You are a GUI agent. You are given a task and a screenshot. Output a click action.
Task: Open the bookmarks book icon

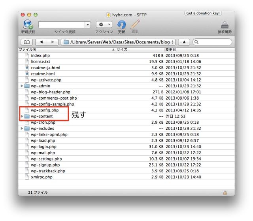(26, 42)
